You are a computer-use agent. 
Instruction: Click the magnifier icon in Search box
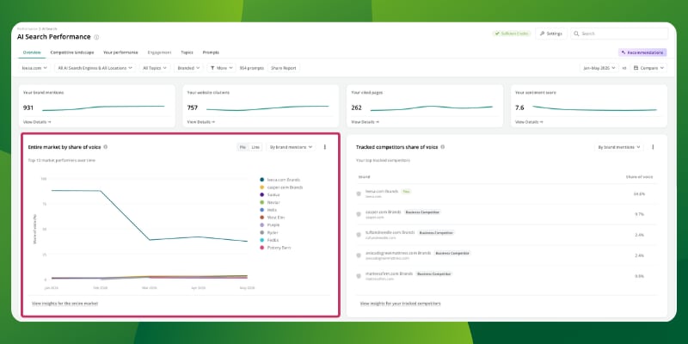pos(576,34)
